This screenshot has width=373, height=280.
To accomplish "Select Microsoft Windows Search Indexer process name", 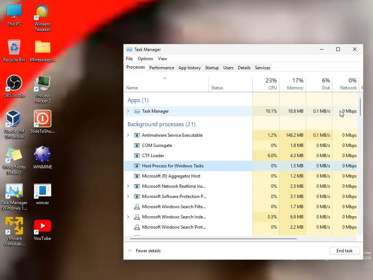I will click(174, 217).
